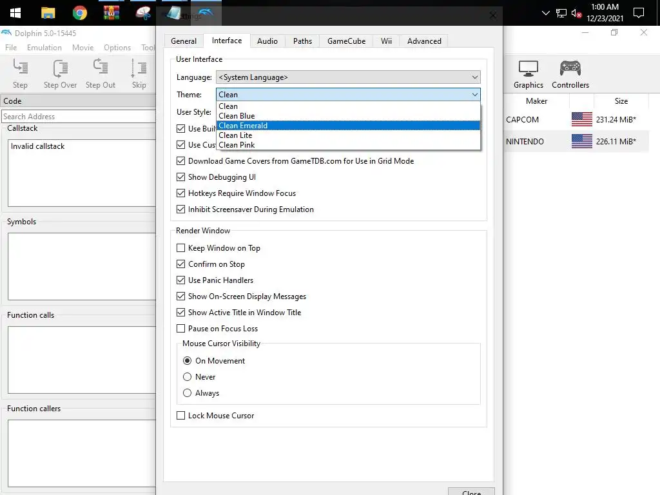The height and width of the screenshot is (495, 660).
Task: Toggle Use Panic Handlers checkbox
Action: (180, 280)
